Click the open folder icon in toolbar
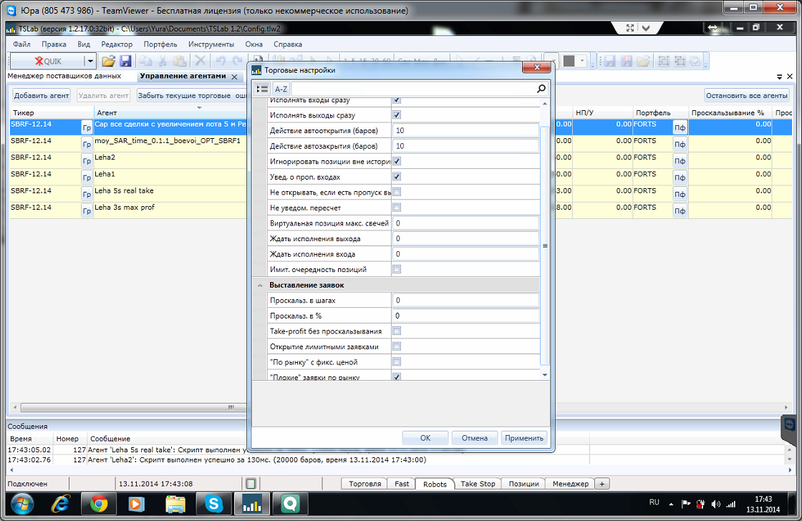 point(108,62)
